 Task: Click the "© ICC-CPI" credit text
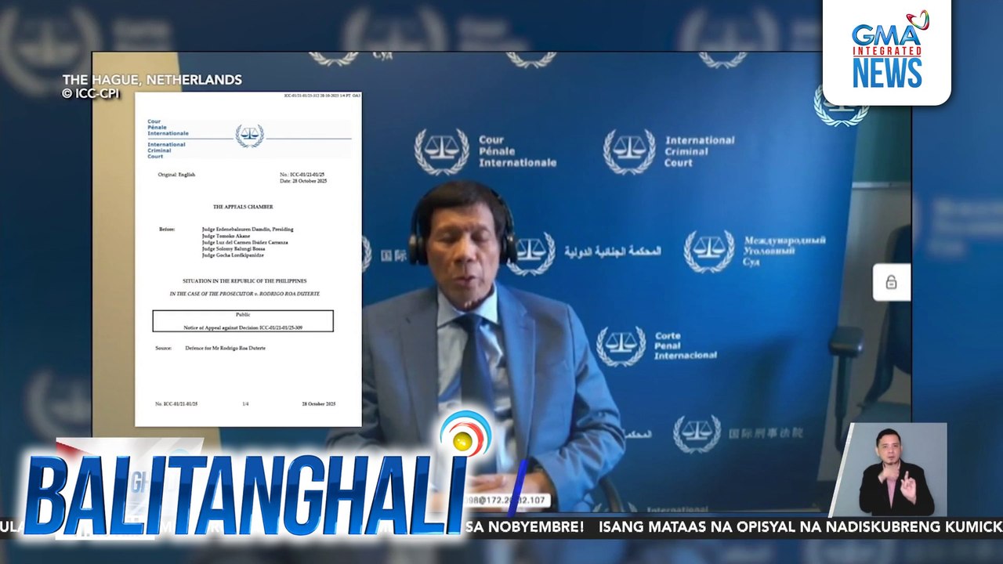[92, 93]
